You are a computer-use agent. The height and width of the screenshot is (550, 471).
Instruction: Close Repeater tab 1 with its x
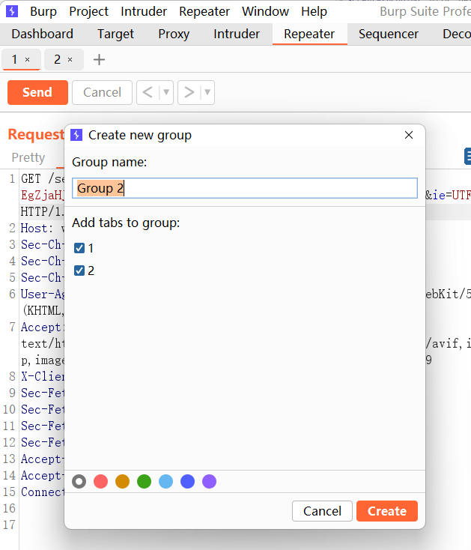coord(28,60)
